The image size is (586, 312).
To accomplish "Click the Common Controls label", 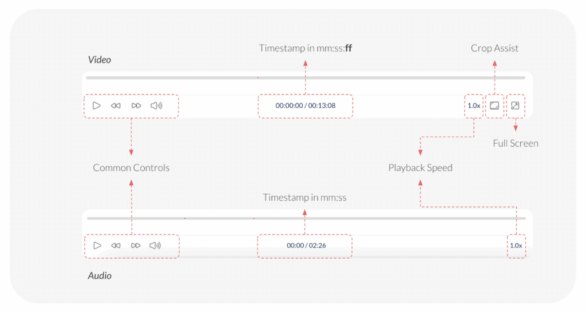I will tap(131, 168).
